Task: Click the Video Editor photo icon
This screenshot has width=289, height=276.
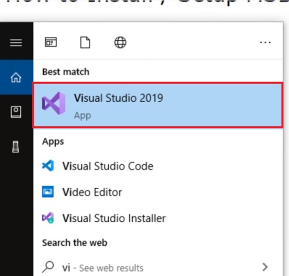Action: click(x=48, y=192)
